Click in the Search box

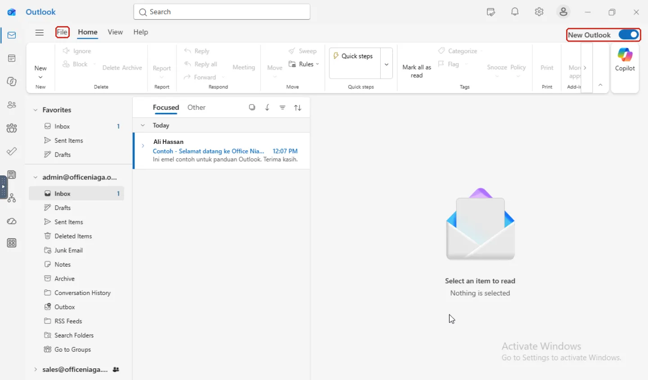[222, 12]
